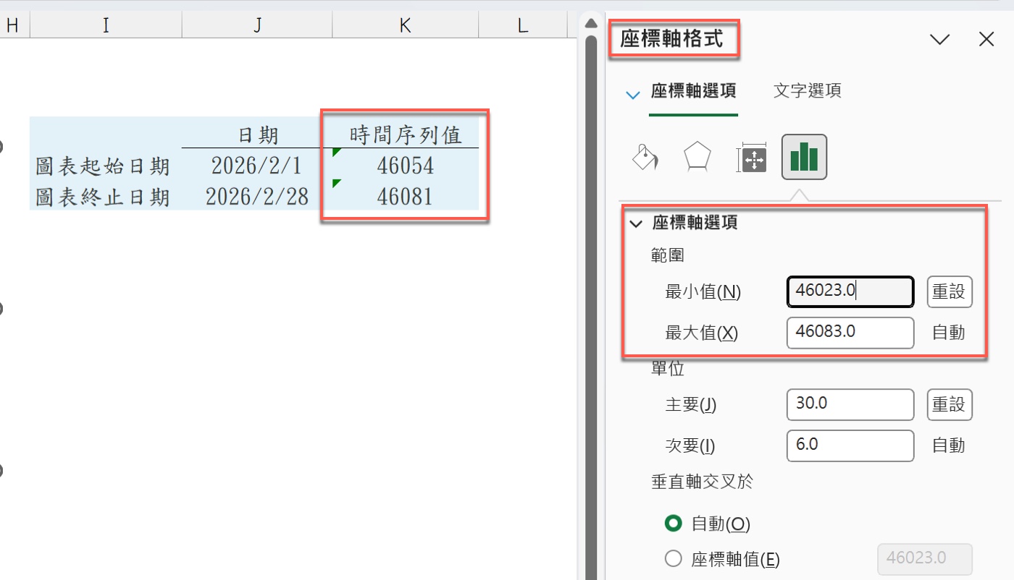Click the 主要(J) unit input field

[x=850, y=404]
